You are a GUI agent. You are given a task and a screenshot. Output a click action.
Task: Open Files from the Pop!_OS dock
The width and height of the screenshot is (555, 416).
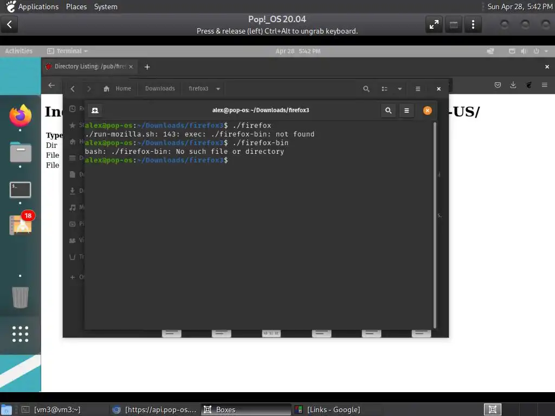tap(20, 152)
